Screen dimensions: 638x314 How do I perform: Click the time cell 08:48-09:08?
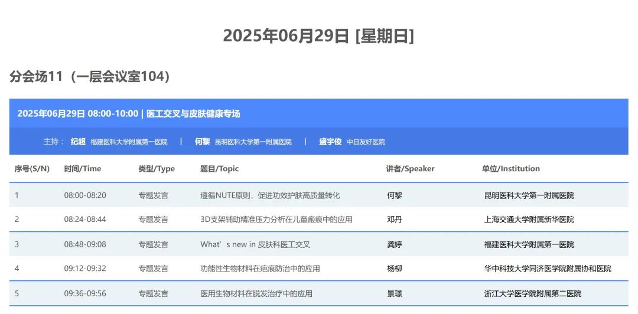click(x=85, y=244)
